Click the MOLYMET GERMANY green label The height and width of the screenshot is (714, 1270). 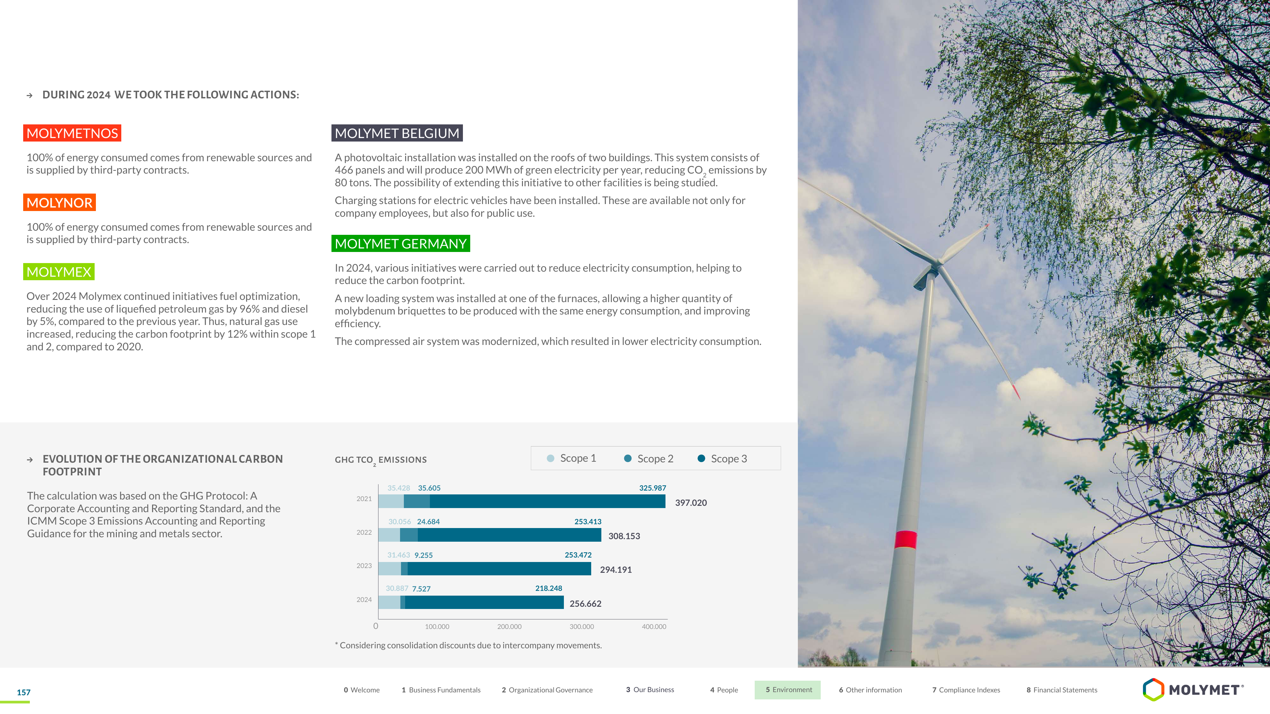[x=400, y=243]
